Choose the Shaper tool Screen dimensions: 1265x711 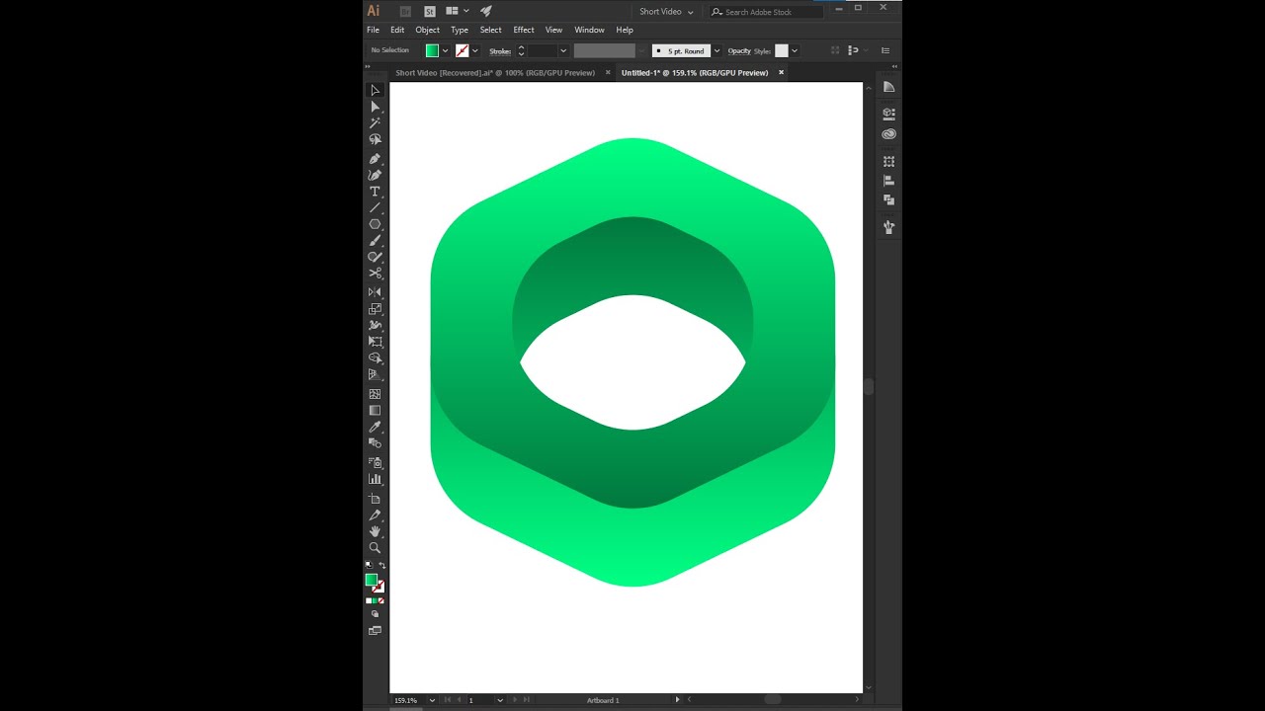tap(375, 257)
